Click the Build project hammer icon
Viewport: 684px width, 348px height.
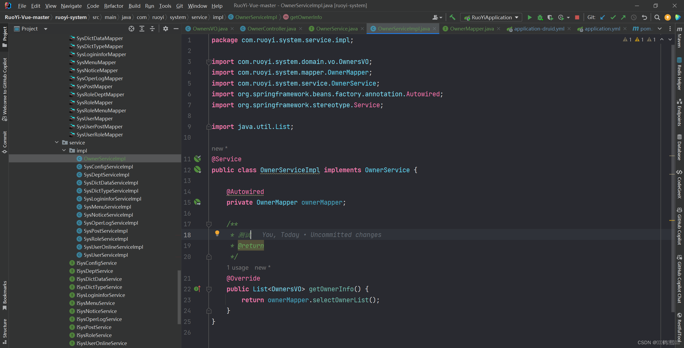(x=452, y=17)
